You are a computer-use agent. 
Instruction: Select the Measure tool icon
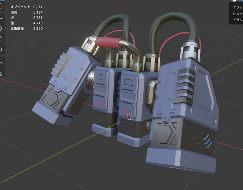pos(1,73)
